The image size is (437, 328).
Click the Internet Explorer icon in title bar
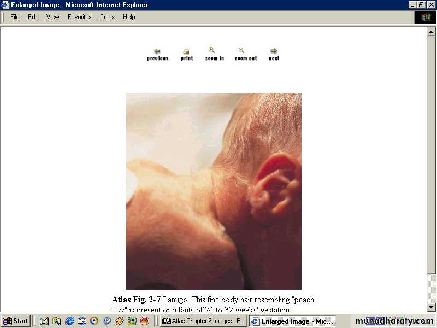pyautogui.click(x=5, y=5)
